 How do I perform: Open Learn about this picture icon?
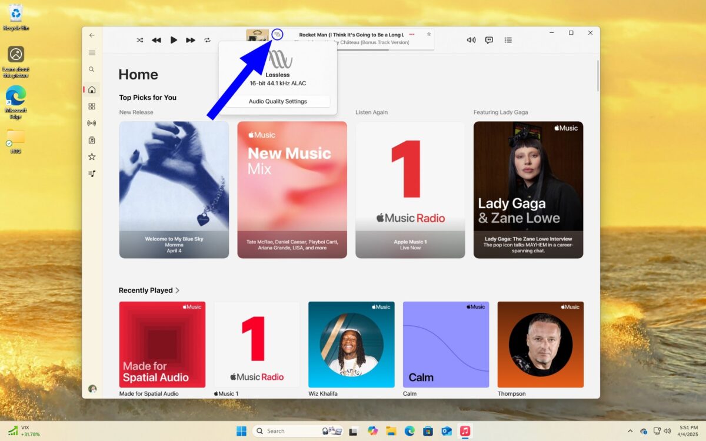(x=16, y=62)
